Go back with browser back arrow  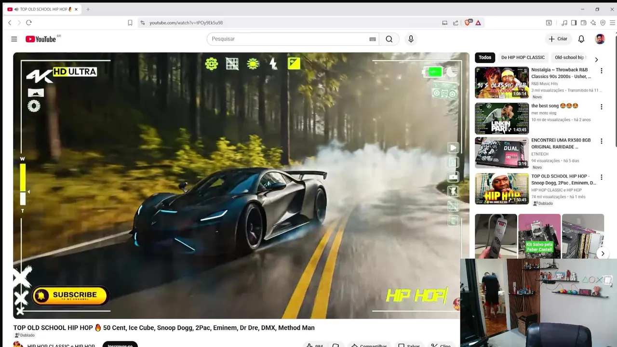(x=10, y=23)
